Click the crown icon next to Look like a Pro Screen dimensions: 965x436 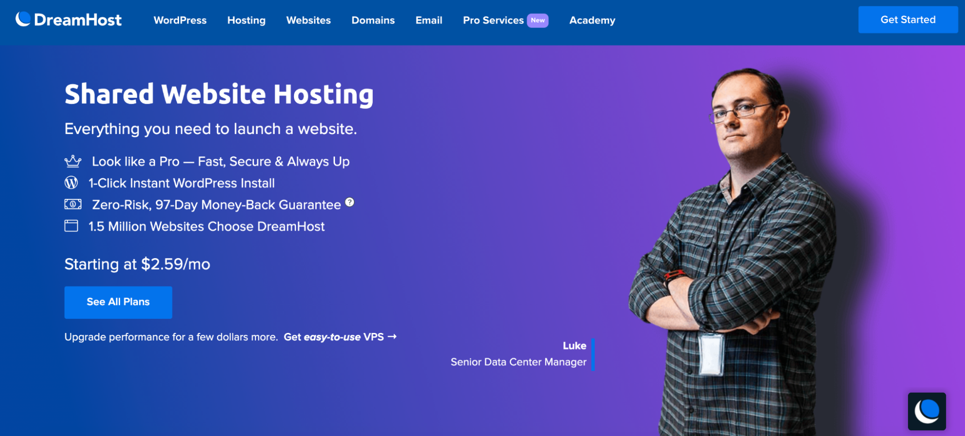73,161
